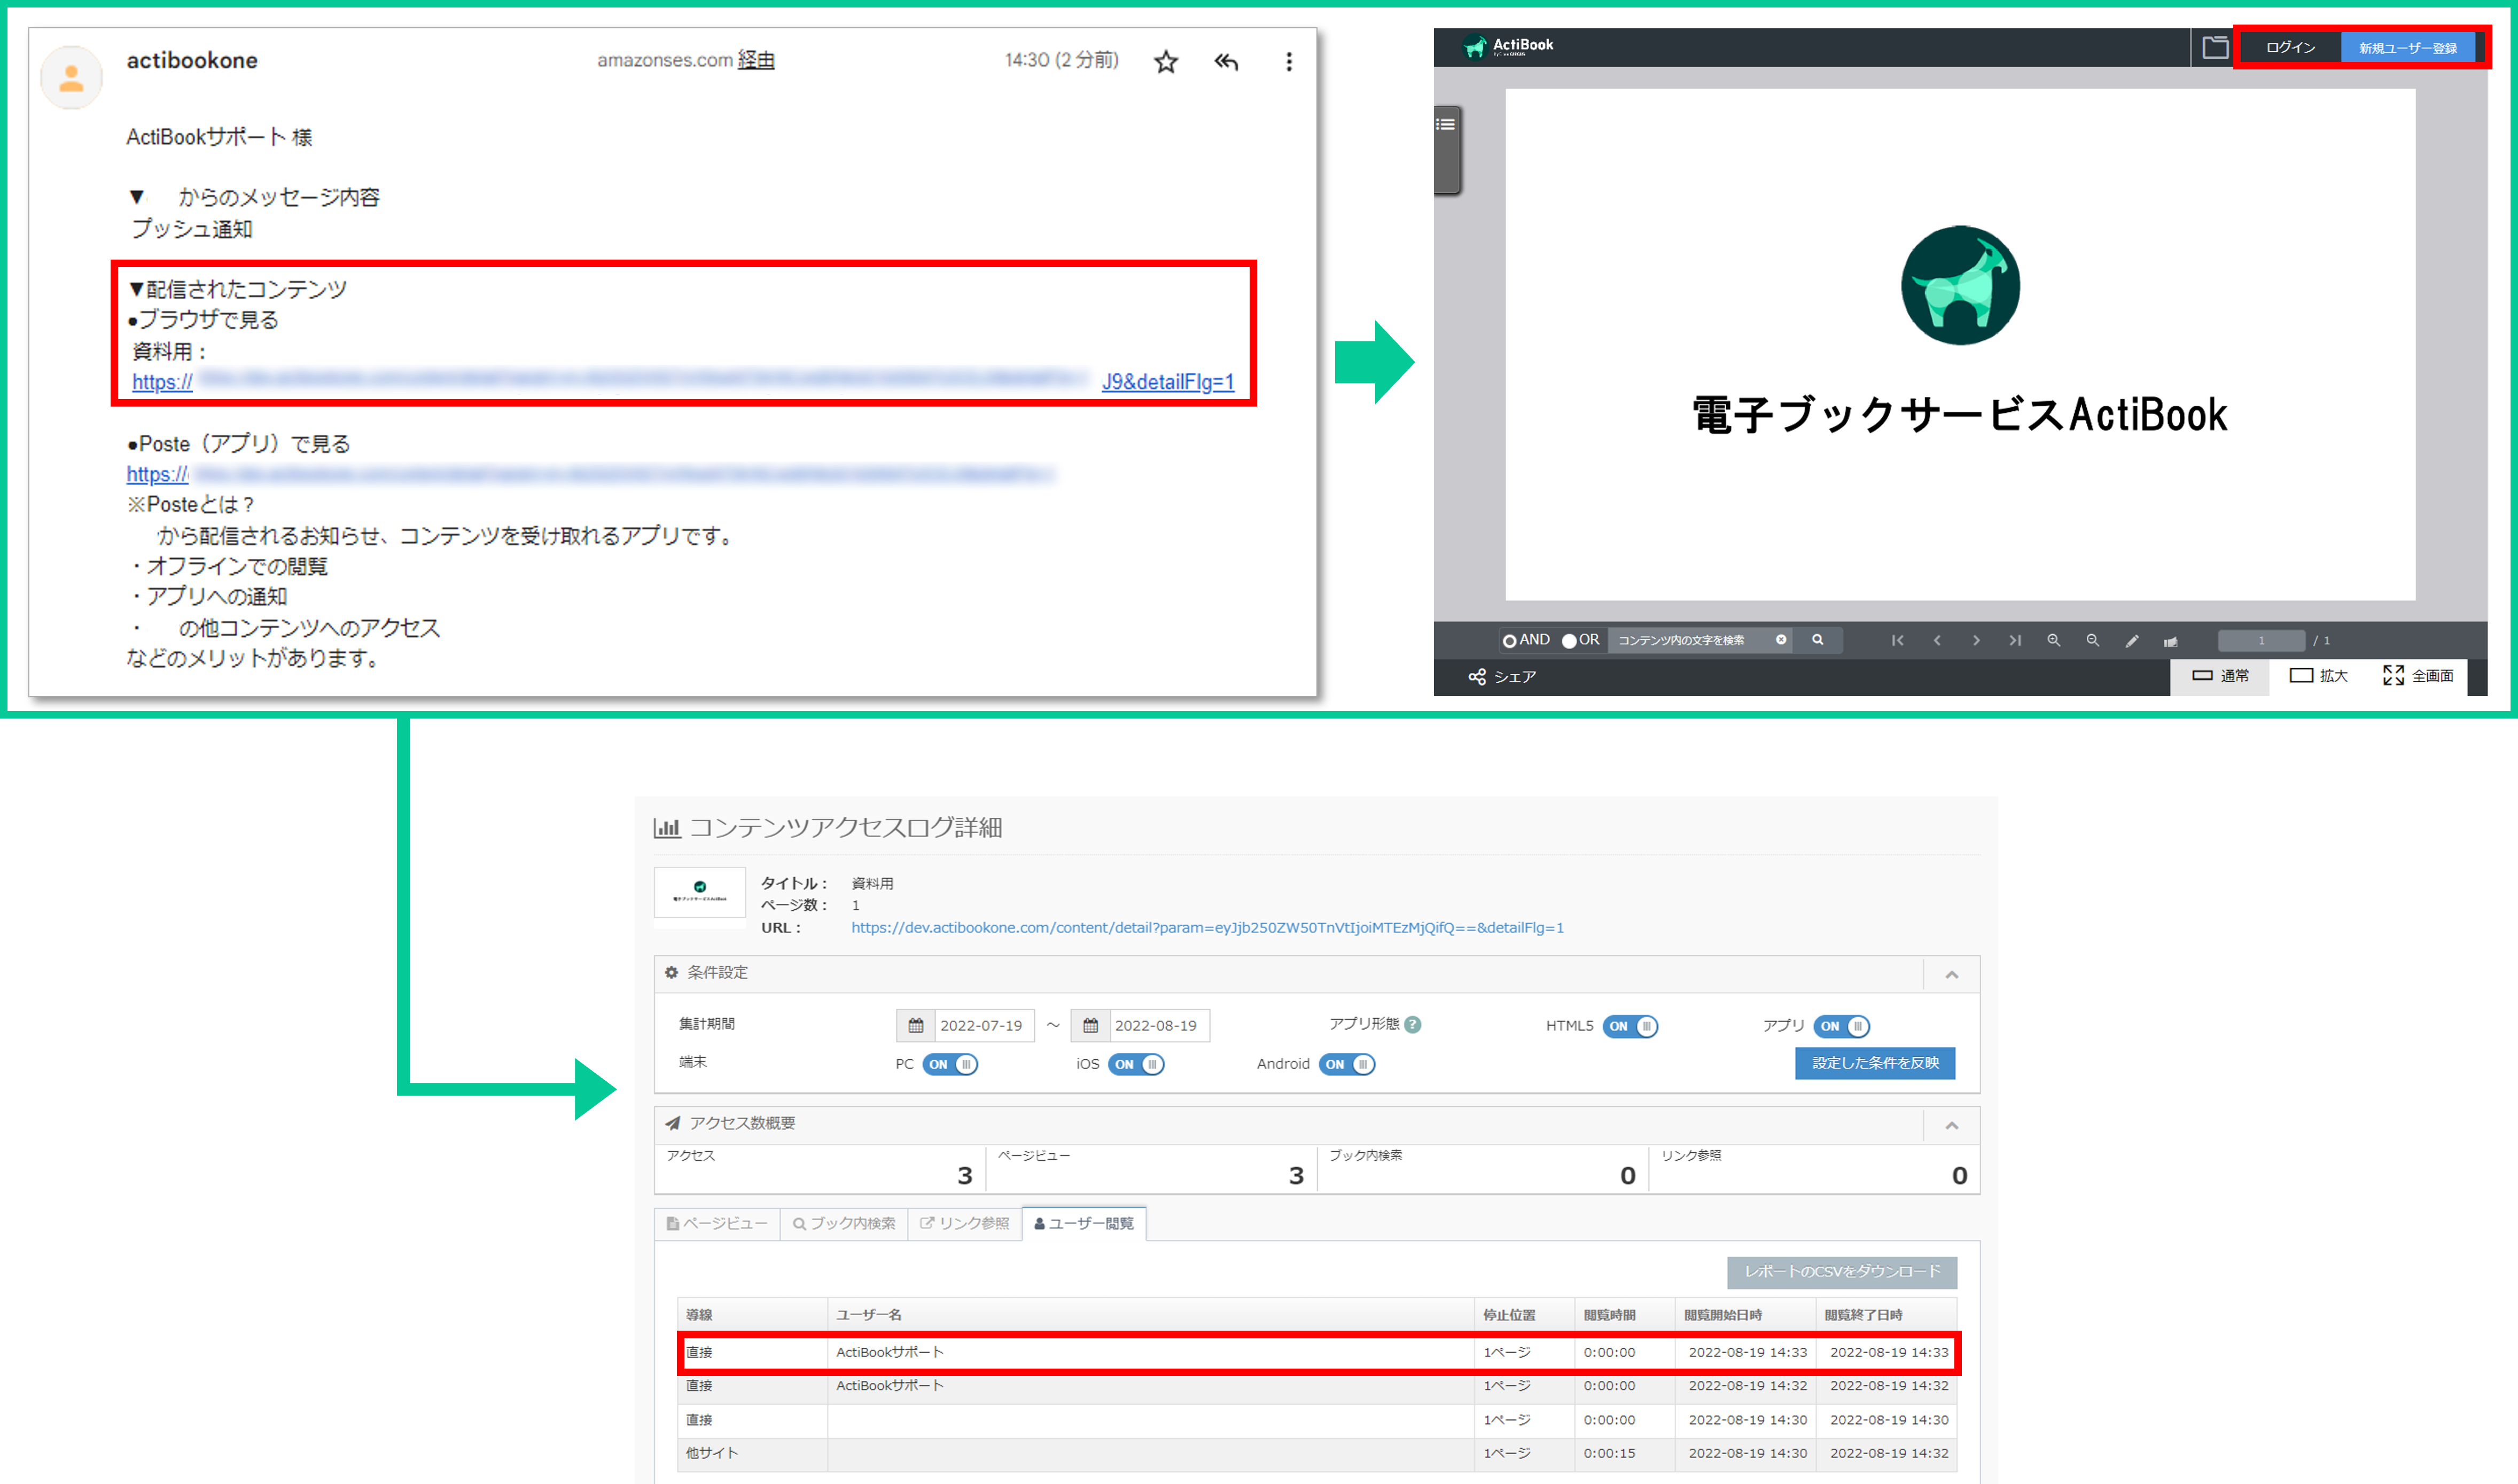Click the 資料用 content thumbnail in log details

coord(699,892)
